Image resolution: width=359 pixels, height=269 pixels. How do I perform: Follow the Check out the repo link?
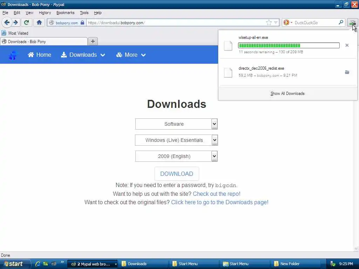tap(217, 194)
